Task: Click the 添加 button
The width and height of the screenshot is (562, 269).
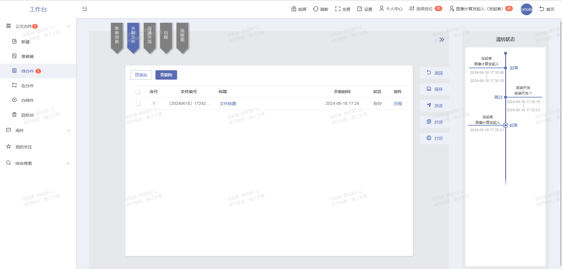Action: tap(141, 75)
